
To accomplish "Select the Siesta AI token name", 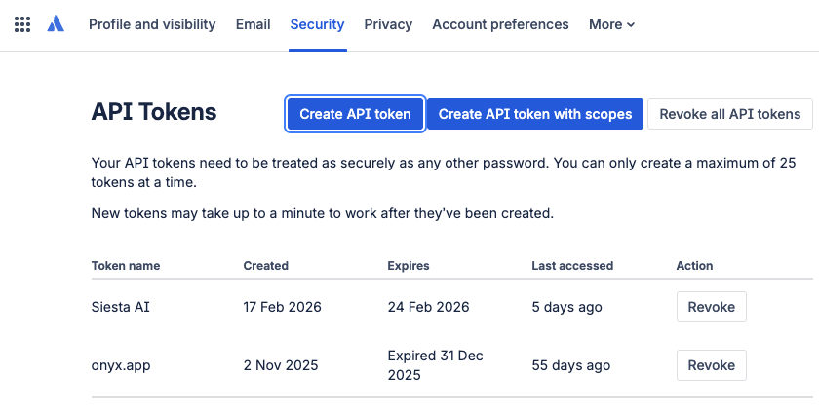I will click(121, 307).
